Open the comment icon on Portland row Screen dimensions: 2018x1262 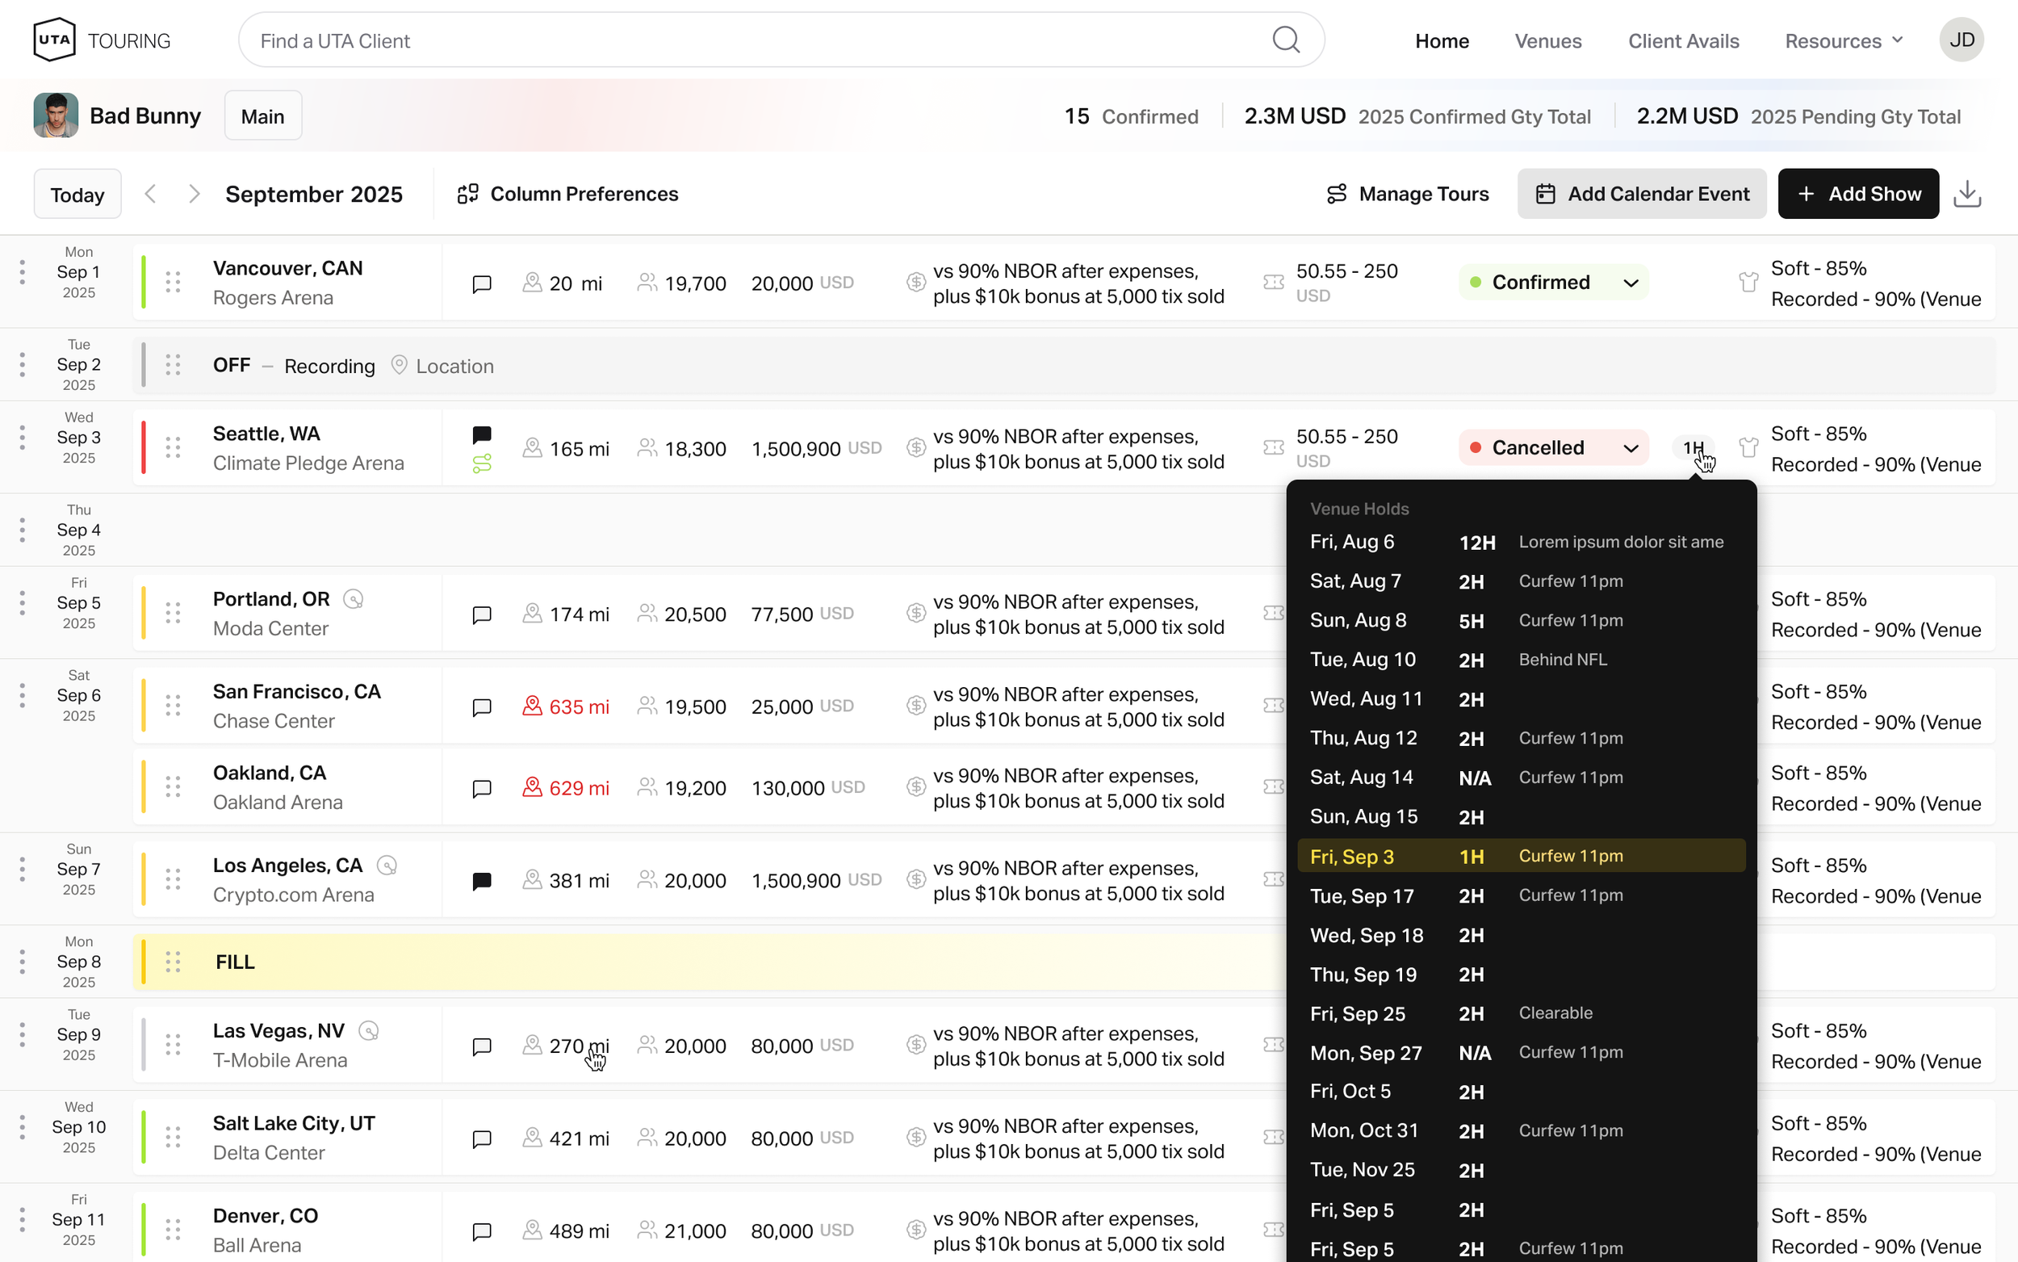click(x=481, y=615)
